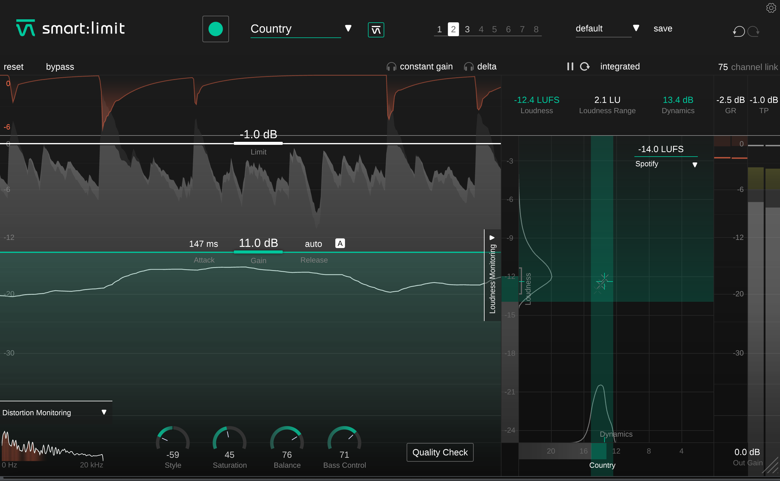Open the default preset dropdown
Screen dimensions: 780x481
pyautogui.click(x=636, y=28)
